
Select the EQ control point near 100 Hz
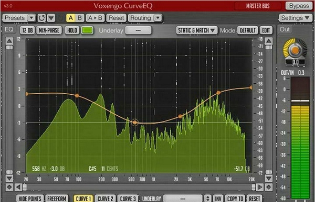(x=77, y=96)
